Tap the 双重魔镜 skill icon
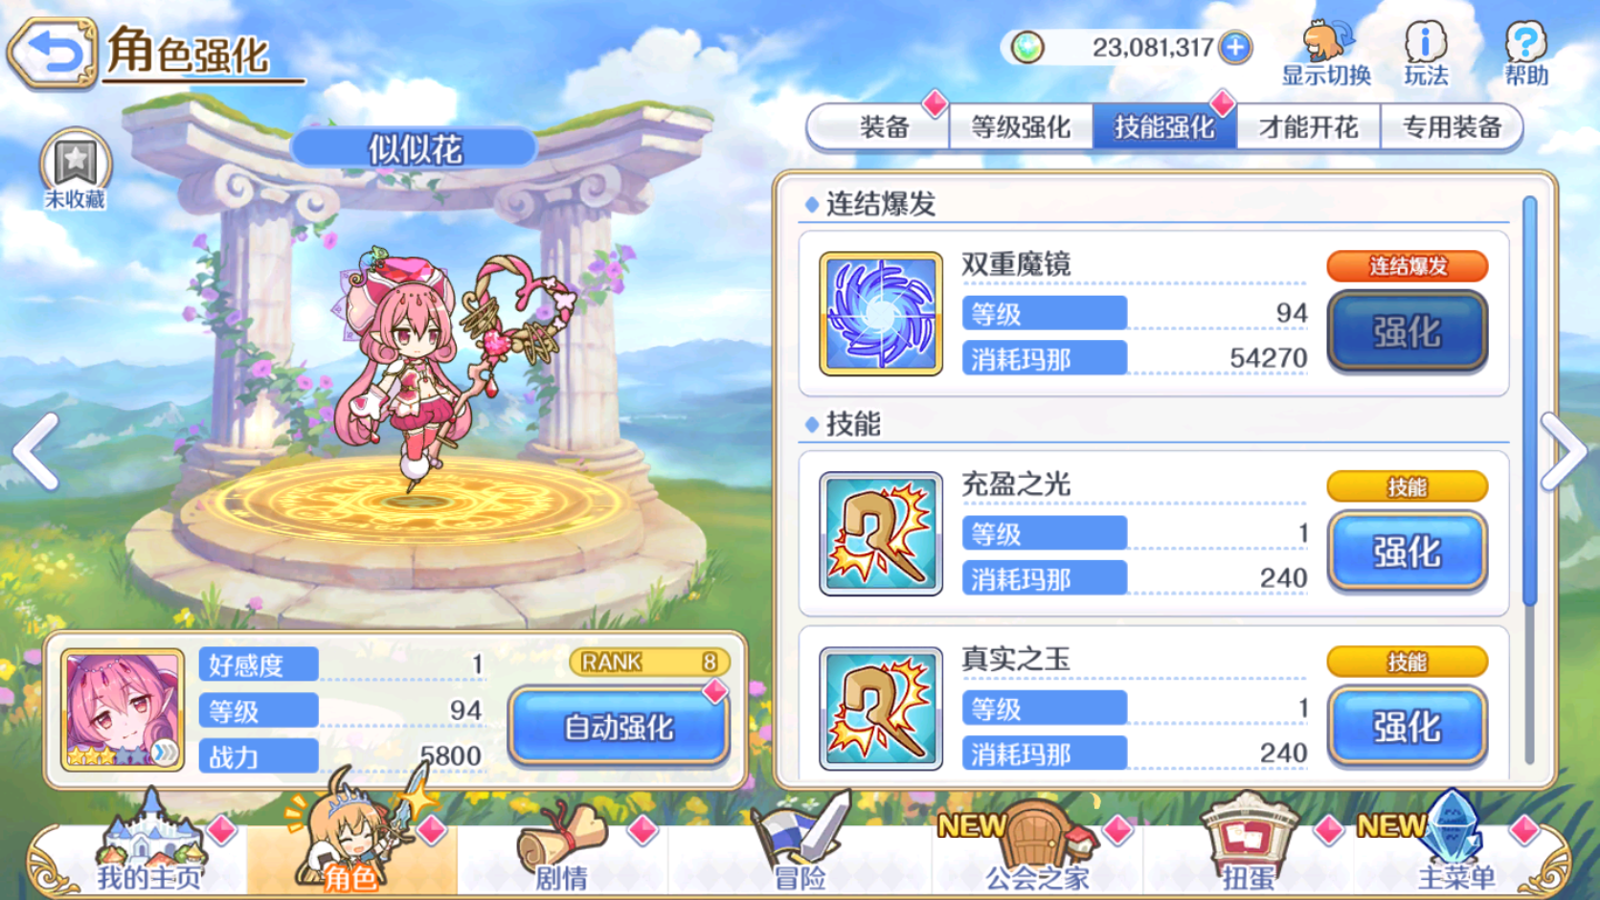The image size is (1600, 900). pyautogui.click(x=881, y=314)
